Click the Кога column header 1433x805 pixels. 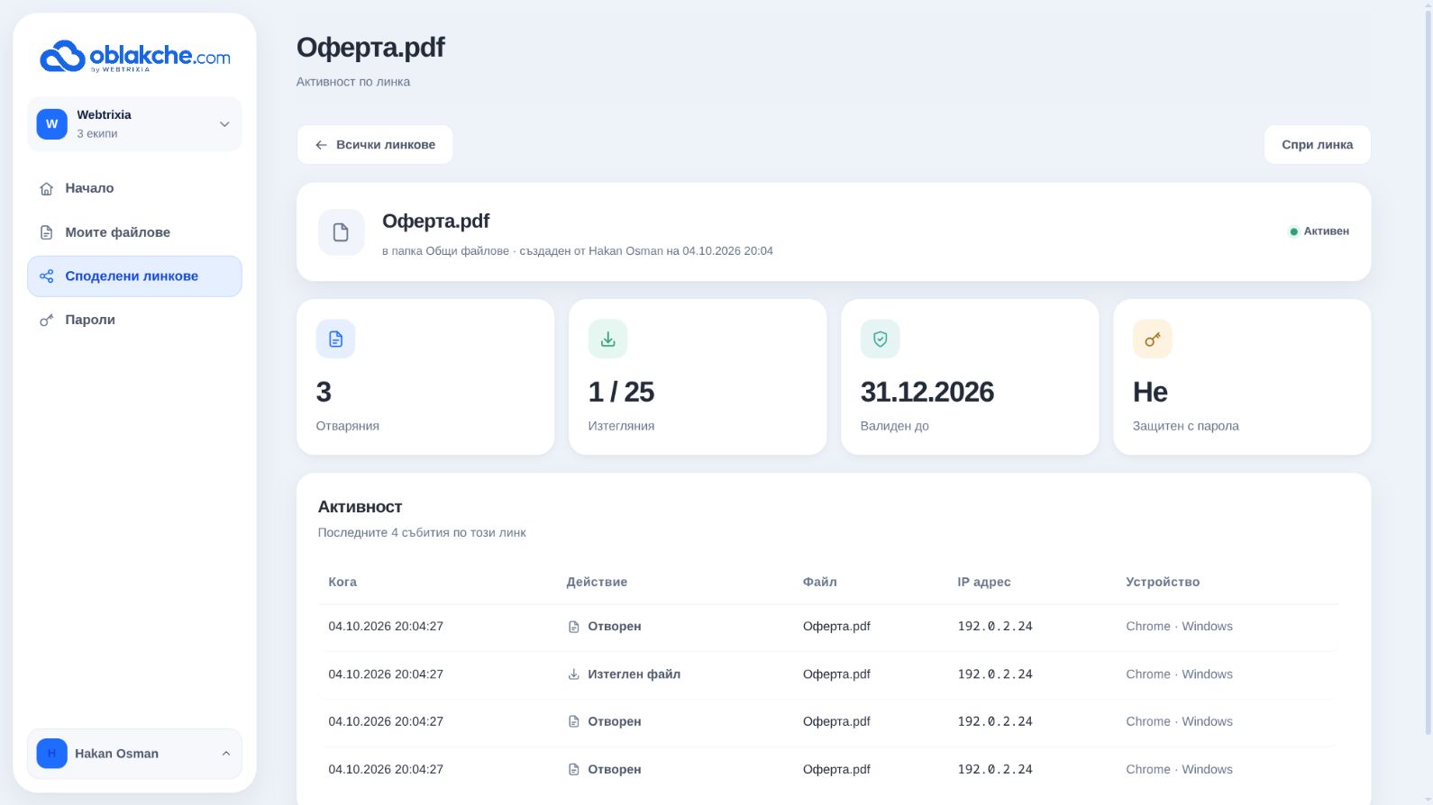coord(342,582)
